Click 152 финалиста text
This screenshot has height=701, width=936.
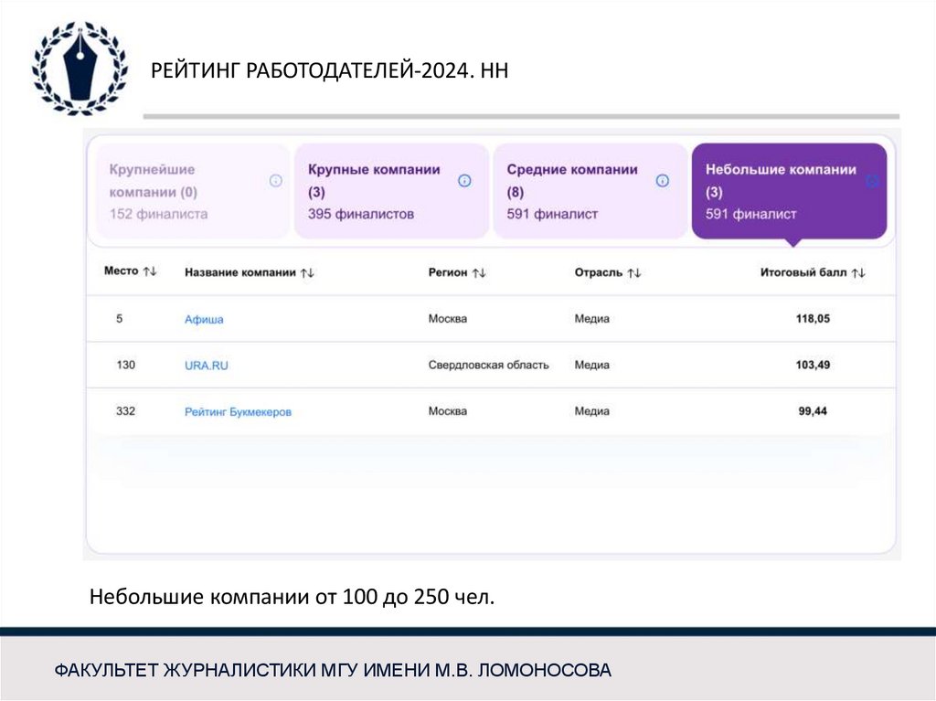coord(158,214)
